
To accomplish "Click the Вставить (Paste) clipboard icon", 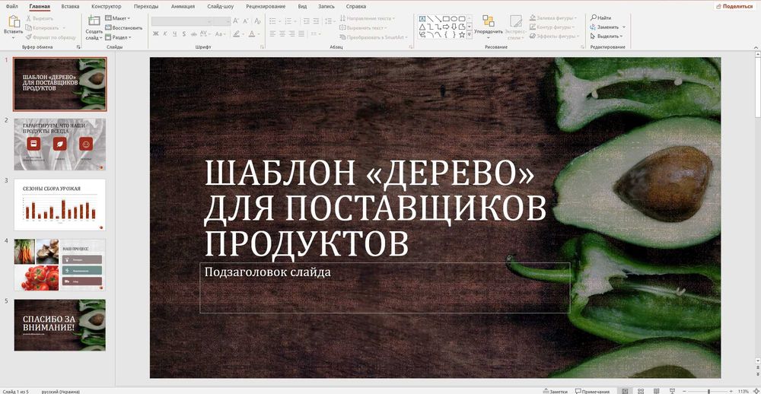I will [x=14, y=21].
